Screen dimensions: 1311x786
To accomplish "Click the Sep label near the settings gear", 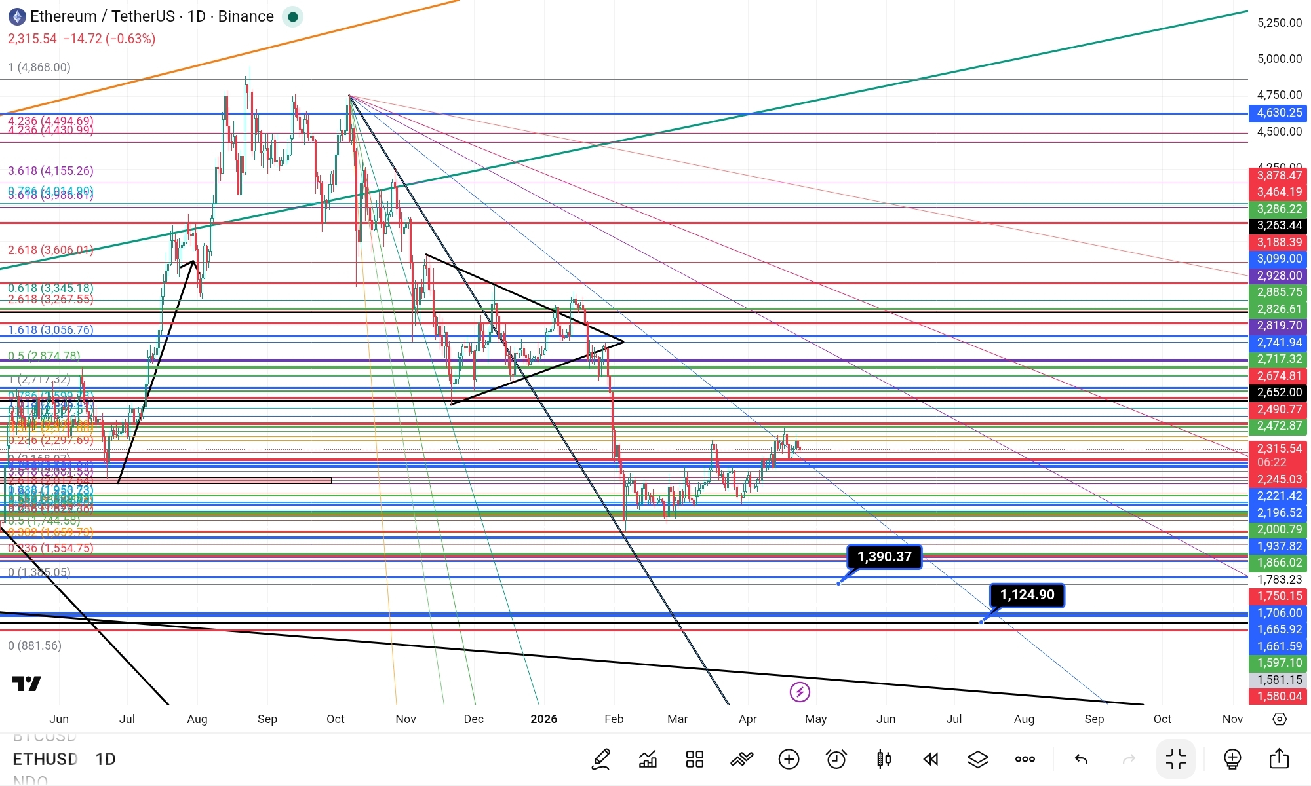I will [1094, 719].
